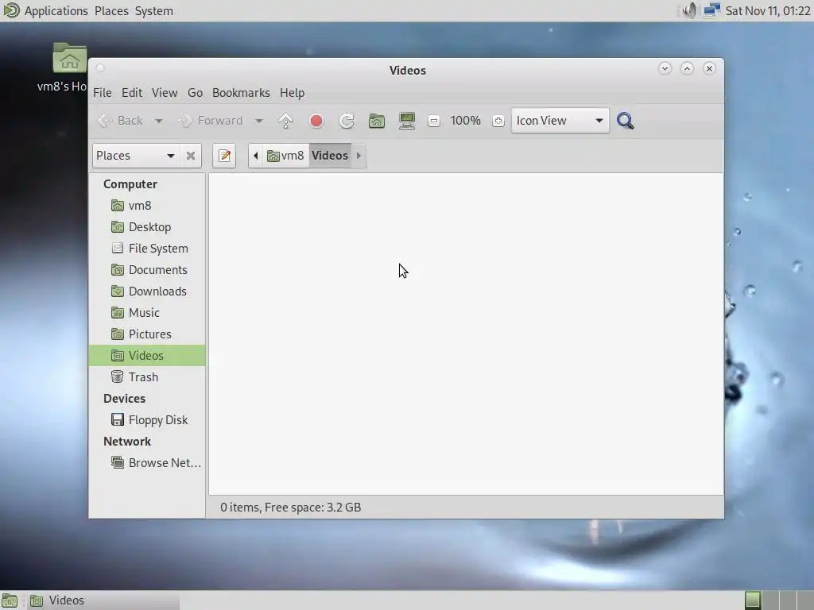Click the show desktop icon in bottom panel

(10, 600)
